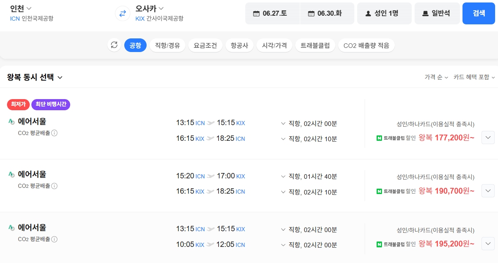Select the 공항 filter tab
498x263 pixels.
tap(135, 45)
